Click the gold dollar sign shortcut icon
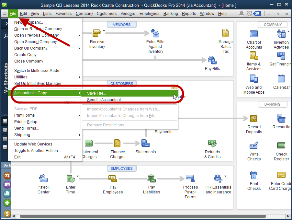The height and width of the screenshot is (220, 292). [x=7, y=214]
